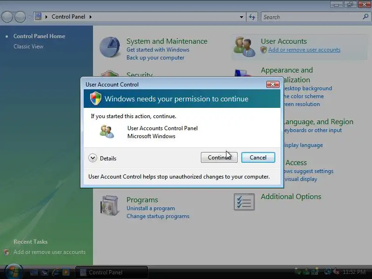
Task: Click the Control Panel taskbar button
Action: tap(112, 272)
